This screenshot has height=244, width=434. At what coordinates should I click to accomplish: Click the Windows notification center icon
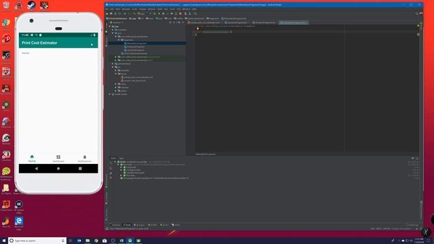tap(429, 241)
